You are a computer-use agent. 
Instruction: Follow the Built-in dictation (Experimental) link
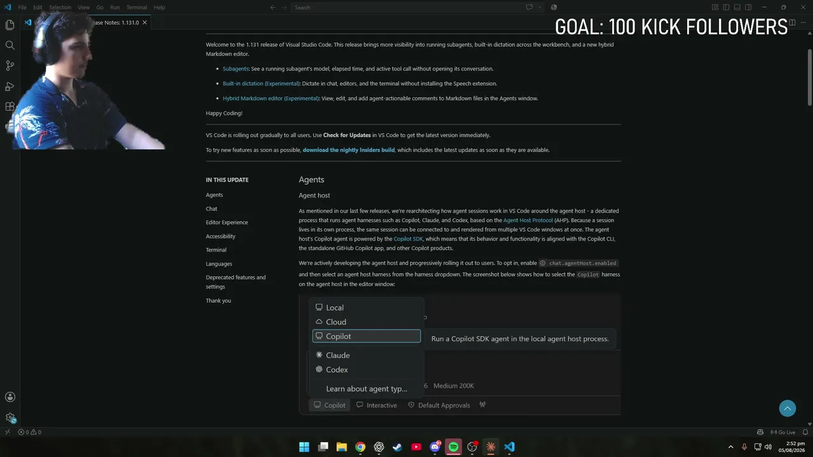click(261, 83)
